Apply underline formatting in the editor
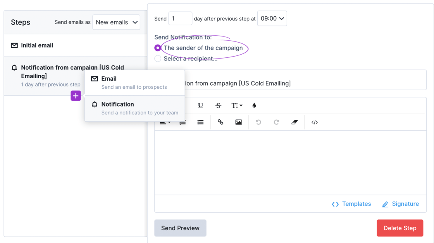 coord(200,105)
